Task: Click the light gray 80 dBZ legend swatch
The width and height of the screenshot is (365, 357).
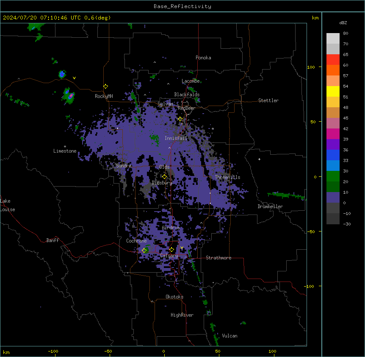Action: (x=333, y=38)
